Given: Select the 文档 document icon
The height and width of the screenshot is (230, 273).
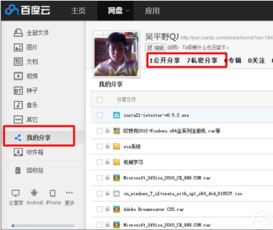Looking at the screenshot, I should [18, 61].
